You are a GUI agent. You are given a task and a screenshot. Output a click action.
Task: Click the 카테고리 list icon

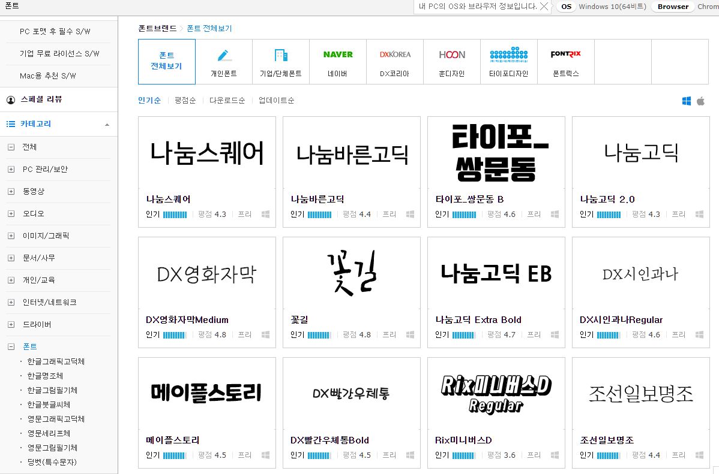(x=11, y=124)
